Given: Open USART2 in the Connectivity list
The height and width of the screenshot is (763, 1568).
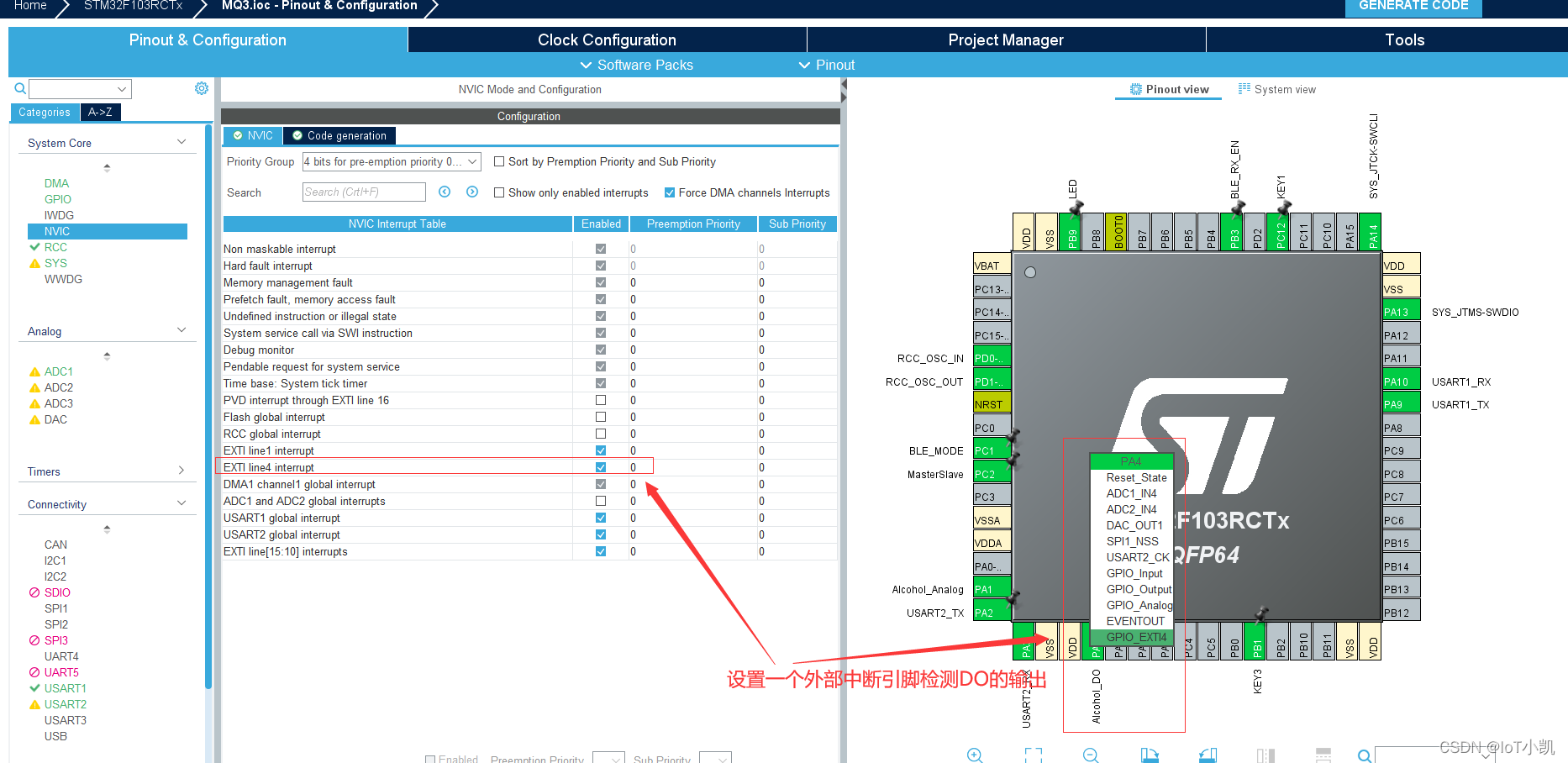Looking at the screenshot, I should [x=66, y=704].
